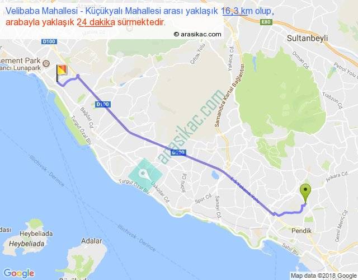Select the Sultanbeyli district label

[x=307, y=38]
